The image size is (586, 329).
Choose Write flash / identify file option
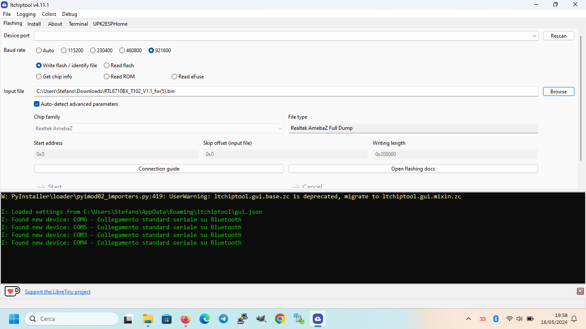[x=66, y=66]
